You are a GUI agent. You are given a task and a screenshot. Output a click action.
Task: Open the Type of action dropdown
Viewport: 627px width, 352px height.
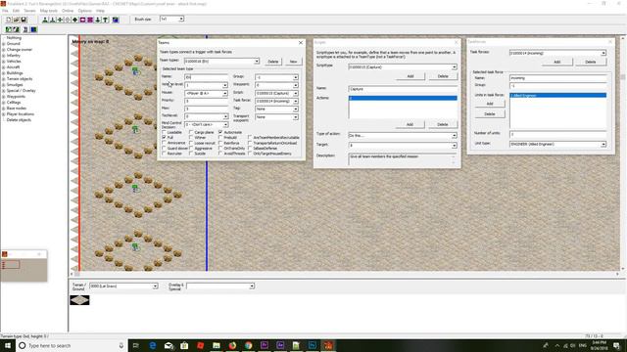tap(454, 136)
